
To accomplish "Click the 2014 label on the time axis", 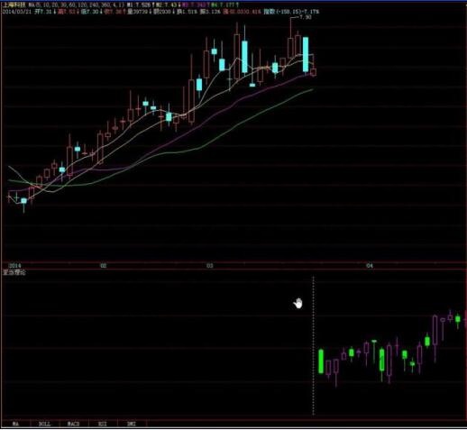I will 15,265.
